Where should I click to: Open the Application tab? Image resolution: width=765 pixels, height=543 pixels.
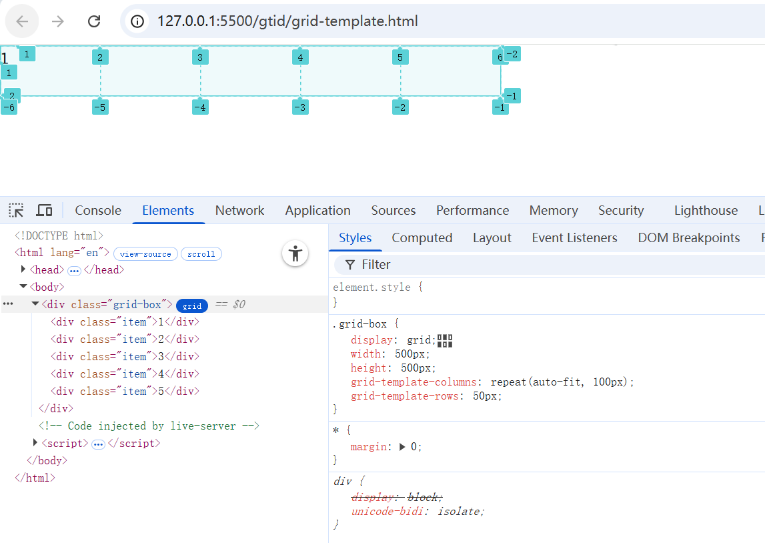click(317, 210)
